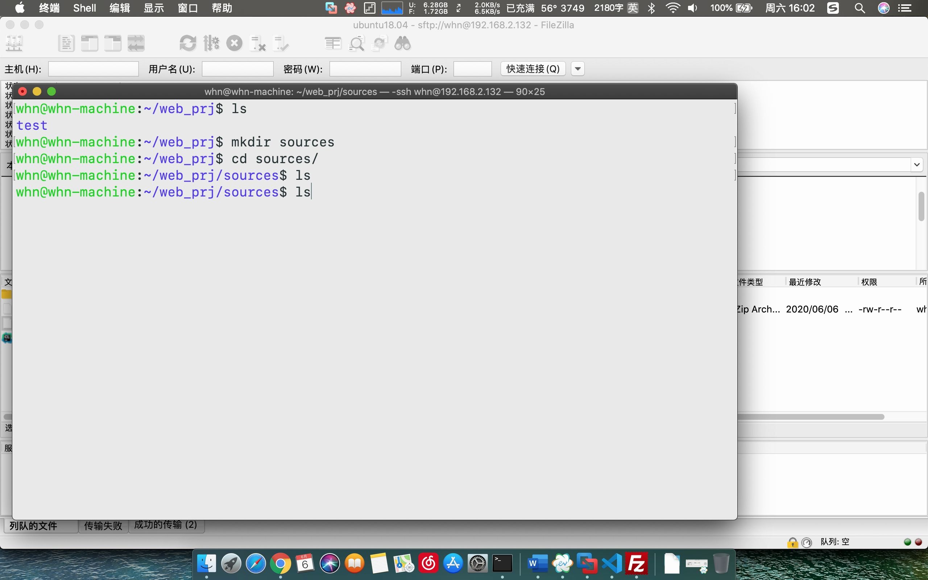Sort by 最近修改 column header

804,282
